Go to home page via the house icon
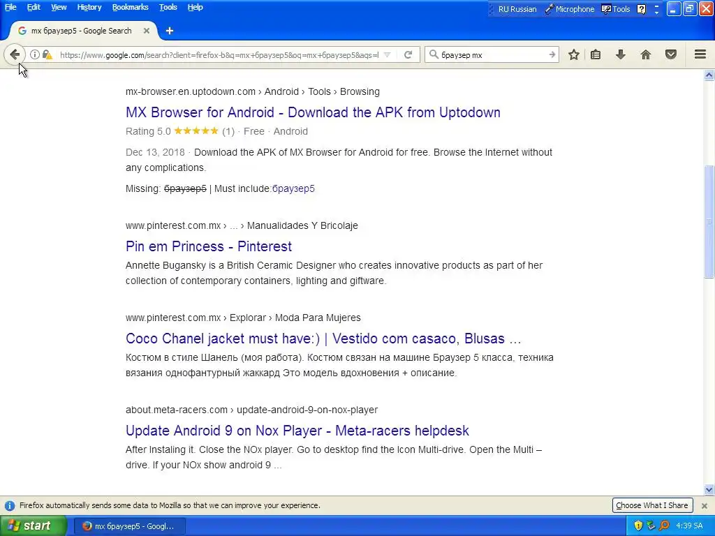The image size is (715, 536). (646, 54)
